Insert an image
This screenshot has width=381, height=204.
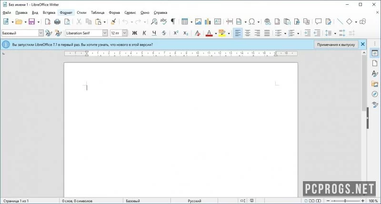(198, 21)
